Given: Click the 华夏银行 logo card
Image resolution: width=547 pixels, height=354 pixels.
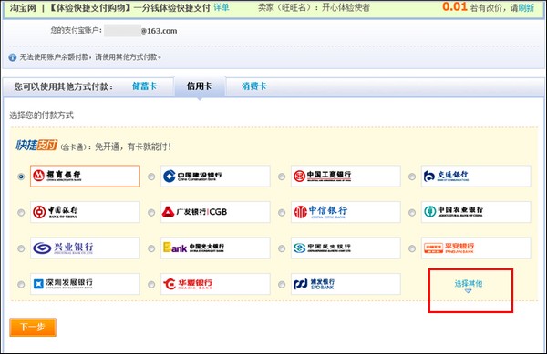Looking at the screenshot, I should tap(215, 284).
